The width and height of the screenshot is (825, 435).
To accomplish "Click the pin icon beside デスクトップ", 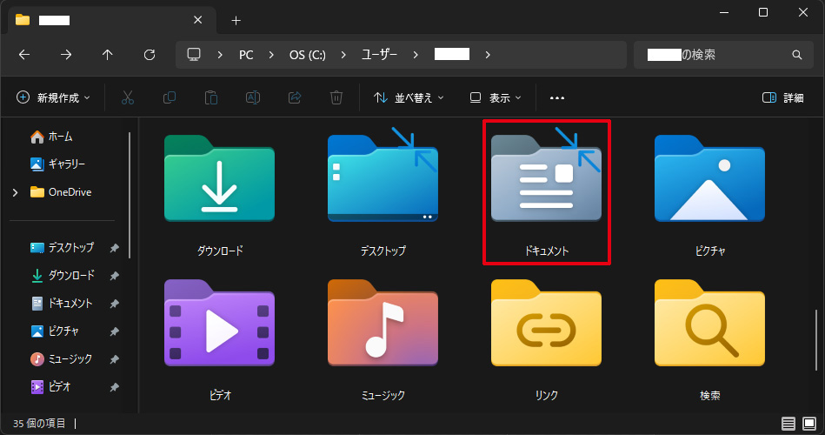I will [x=114, y=248].
